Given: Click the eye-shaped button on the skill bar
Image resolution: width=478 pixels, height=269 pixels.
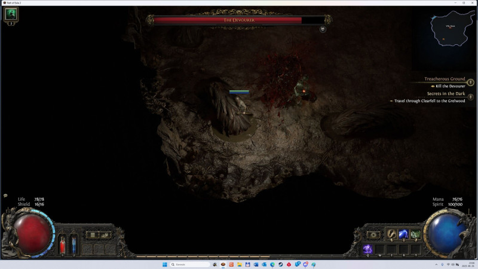Looking at the screenshot, I should click(x=373, y=235).
